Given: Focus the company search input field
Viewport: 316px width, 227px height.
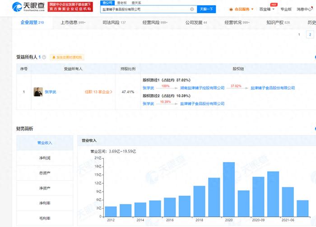Looking at the screenshot, I should pyautogui.click(x=146, y=9).
